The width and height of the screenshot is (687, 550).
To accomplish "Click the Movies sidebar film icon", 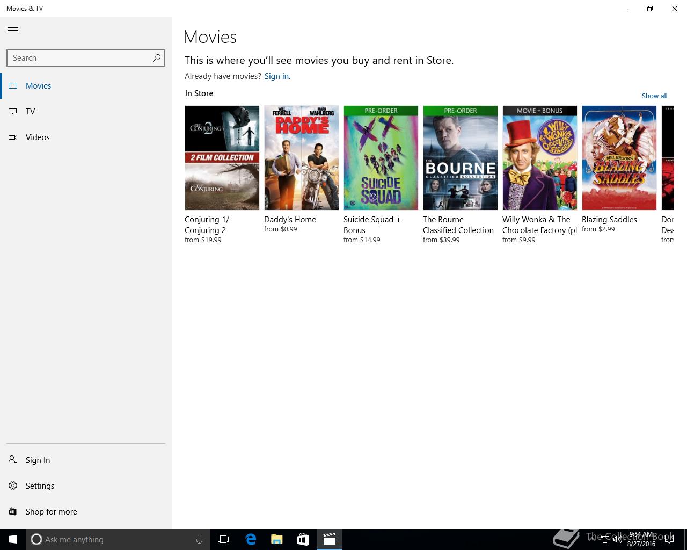I will [13, 86].
